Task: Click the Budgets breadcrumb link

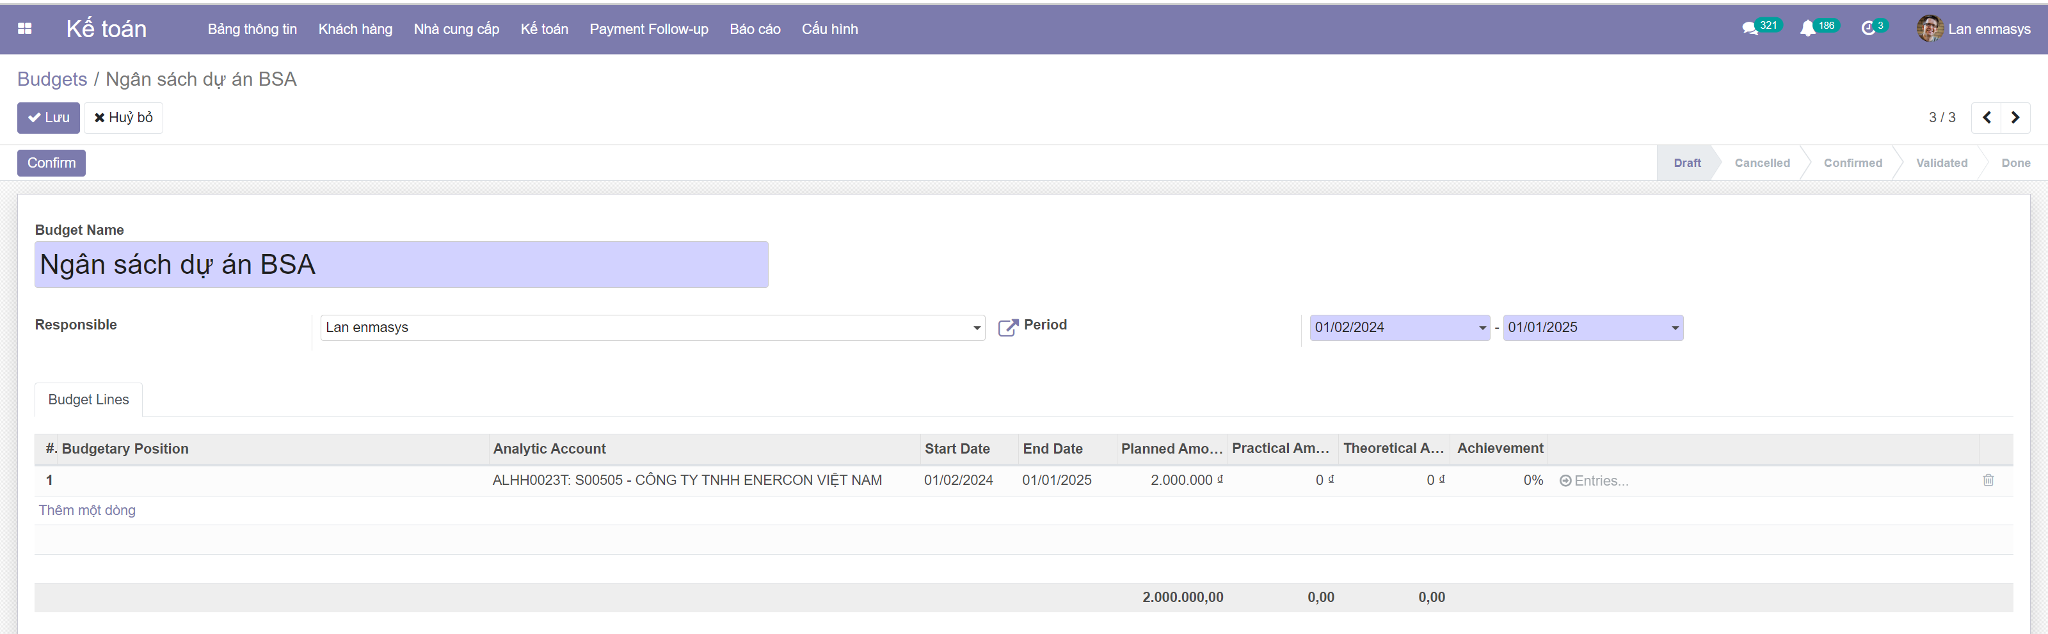Action: click(52, 79)
